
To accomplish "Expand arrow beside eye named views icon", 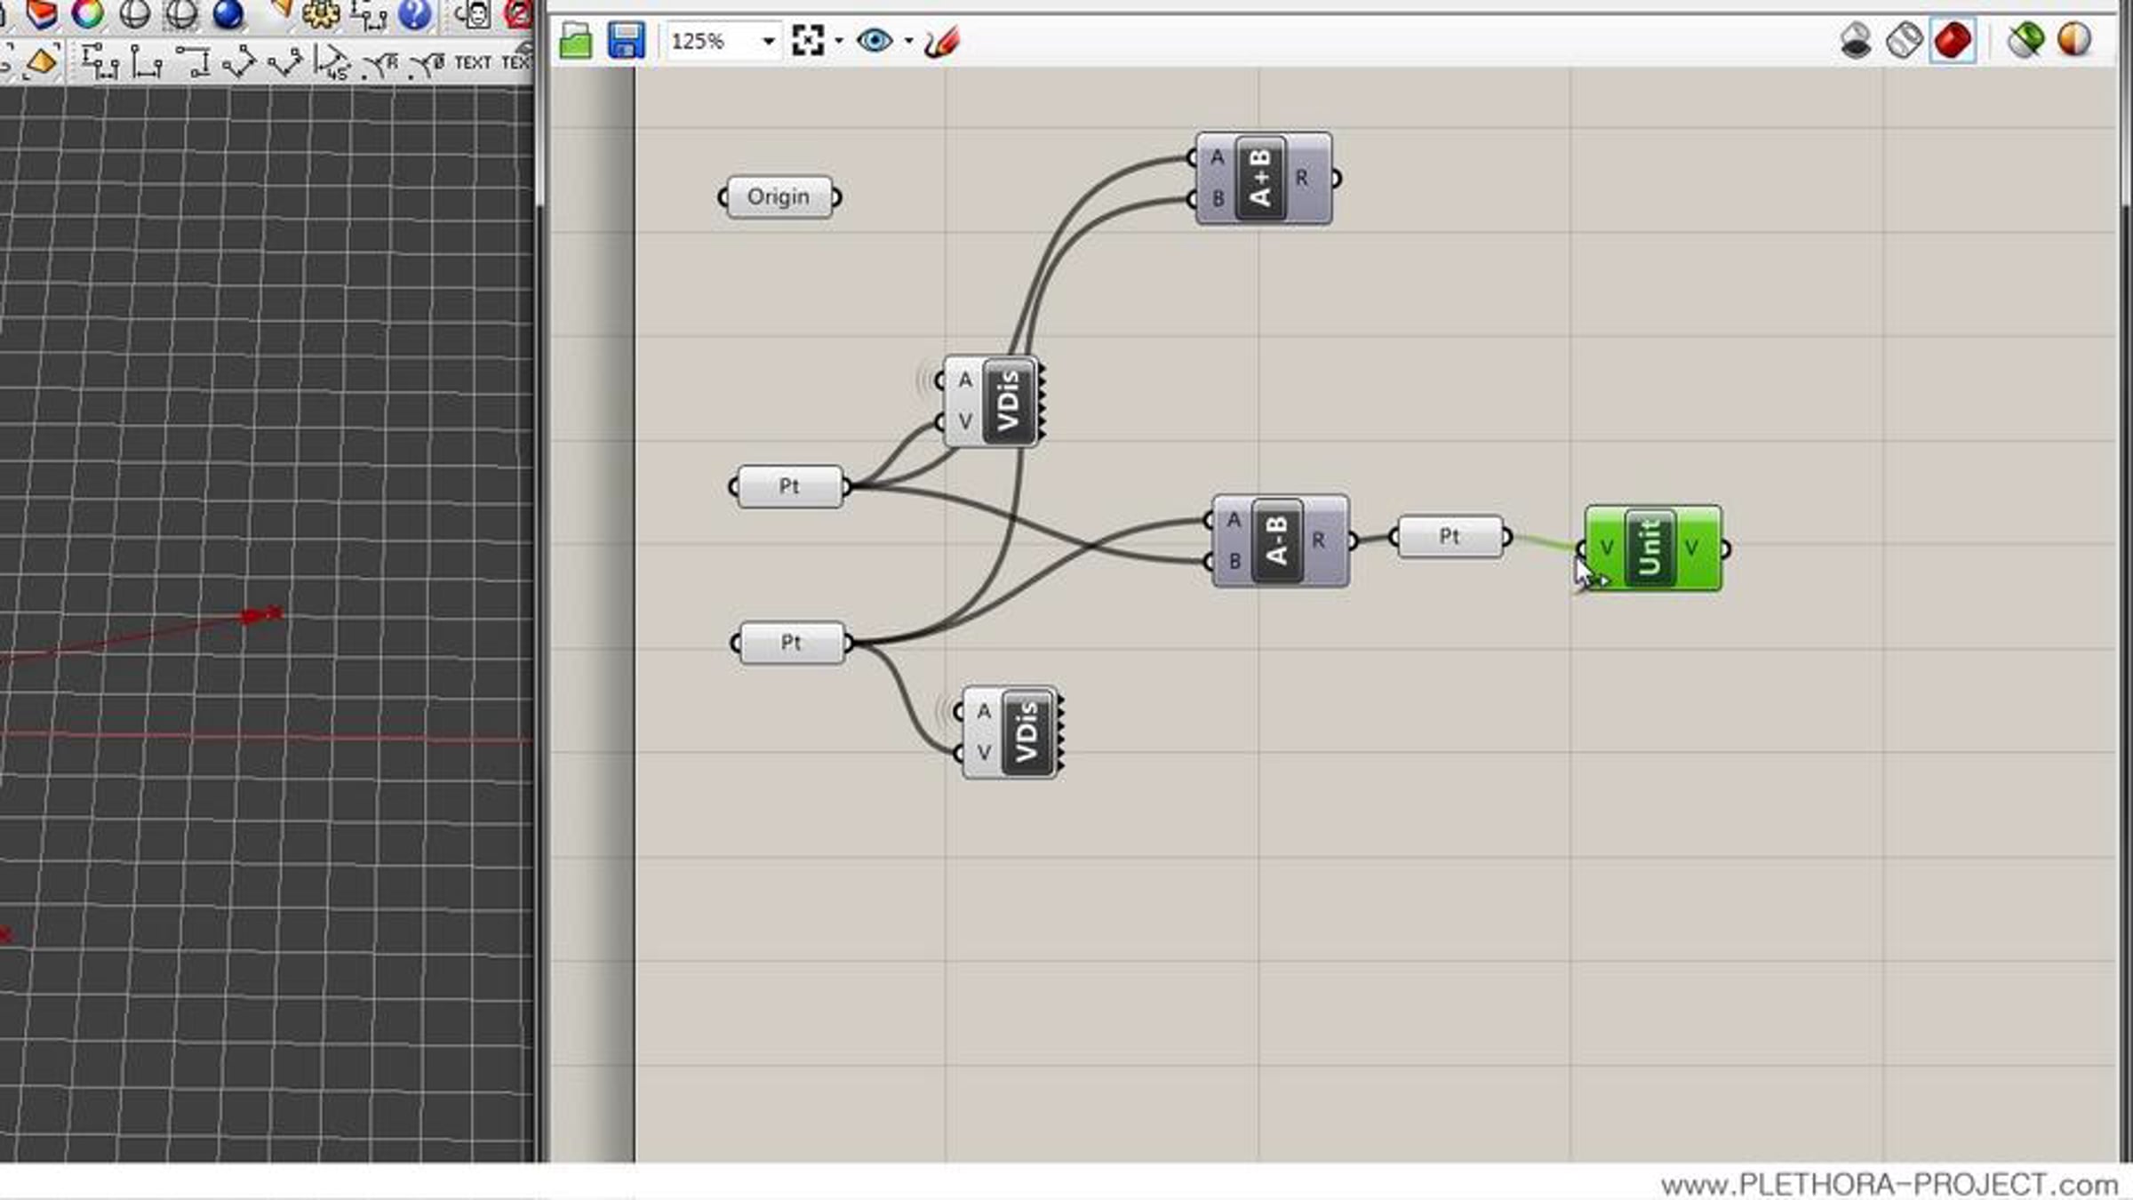I will click(908, 41).
